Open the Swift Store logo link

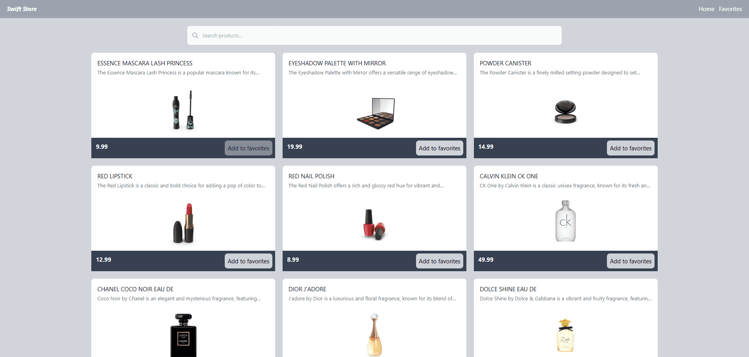tap(22, 9)
